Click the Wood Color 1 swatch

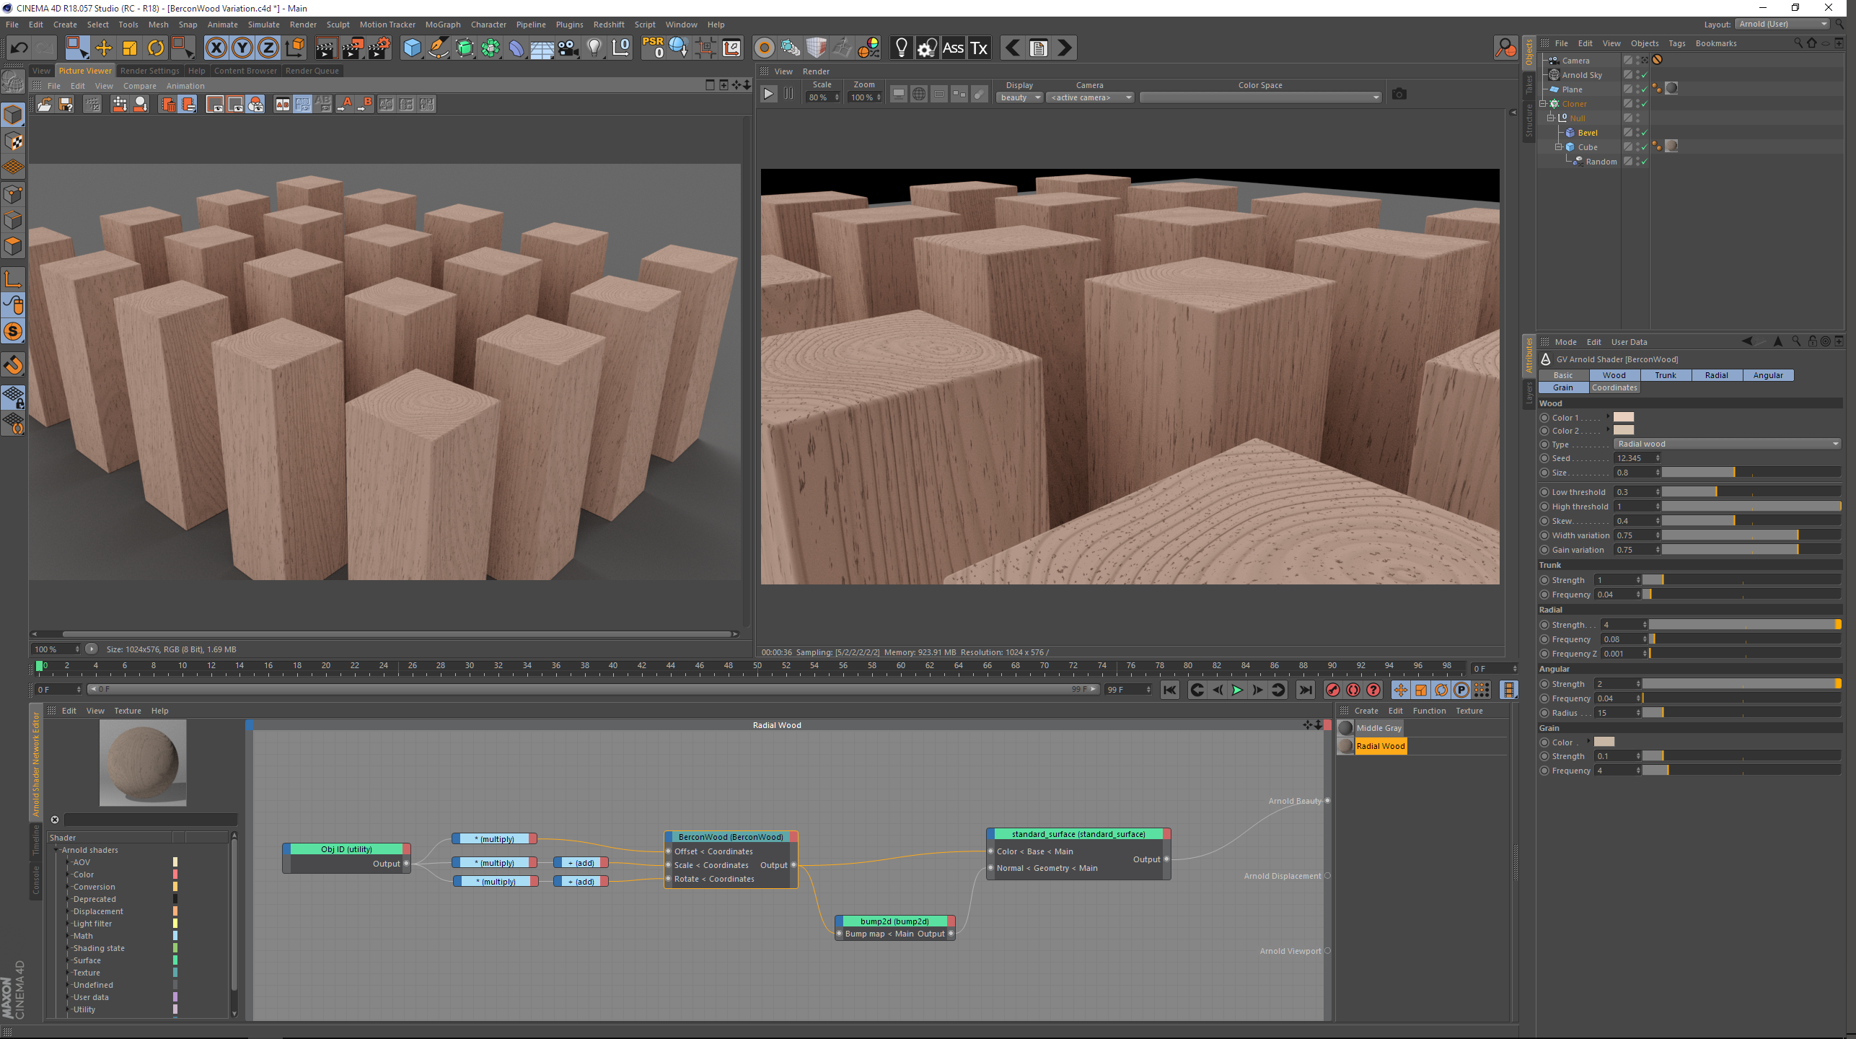click(1623, 417)
